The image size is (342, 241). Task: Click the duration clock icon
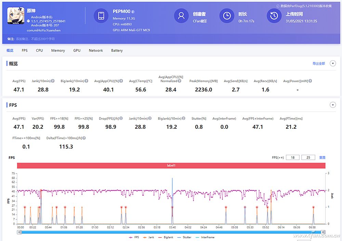tap(226, 16)
